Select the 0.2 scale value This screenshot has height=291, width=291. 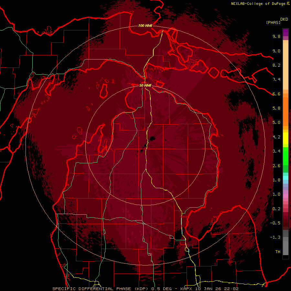[x=276, y=209]
